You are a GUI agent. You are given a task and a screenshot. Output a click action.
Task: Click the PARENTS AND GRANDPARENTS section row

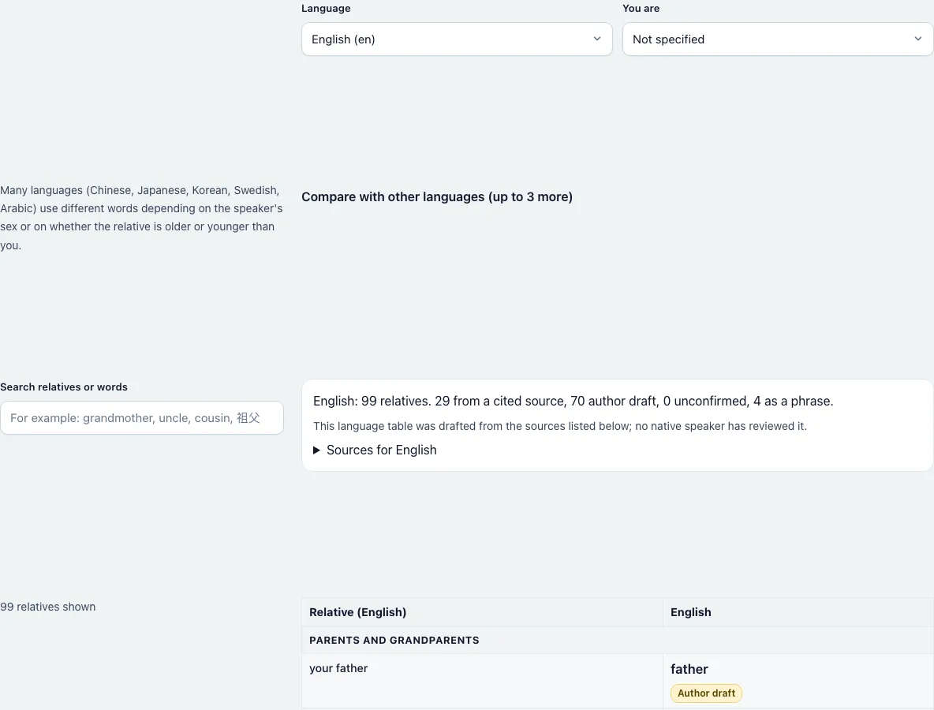click(x=617, y=641)
